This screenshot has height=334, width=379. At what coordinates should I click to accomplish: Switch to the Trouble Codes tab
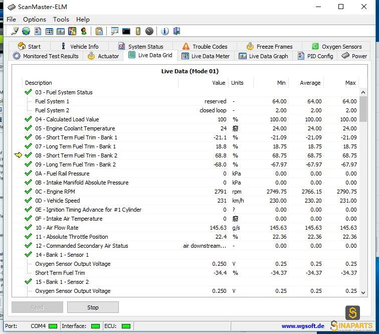[x=205, y=46]
